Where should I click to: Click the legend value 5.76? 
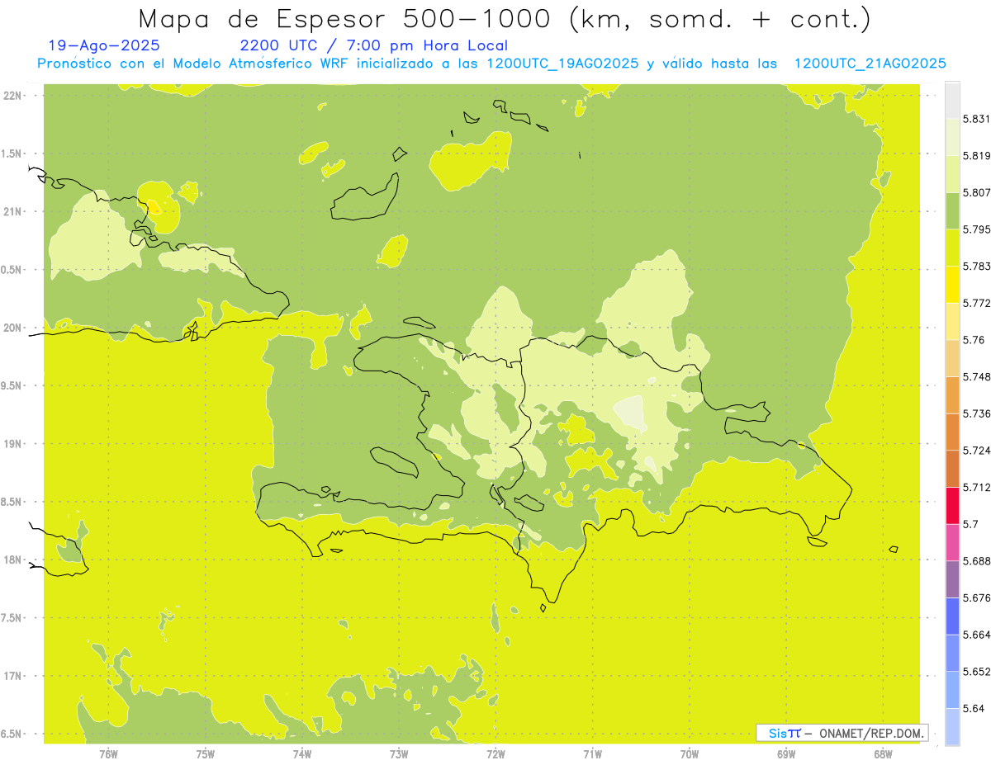pos(974,340)
